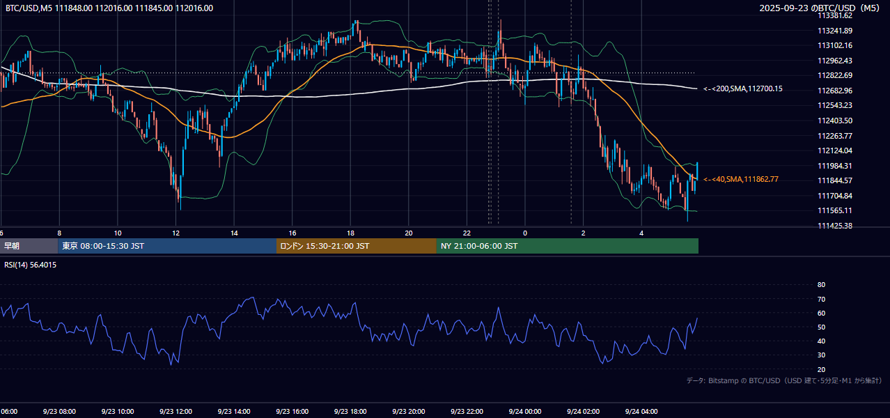Click price axis label 111704.84
This screenshot has height=418, width=890.
[834, 196]
